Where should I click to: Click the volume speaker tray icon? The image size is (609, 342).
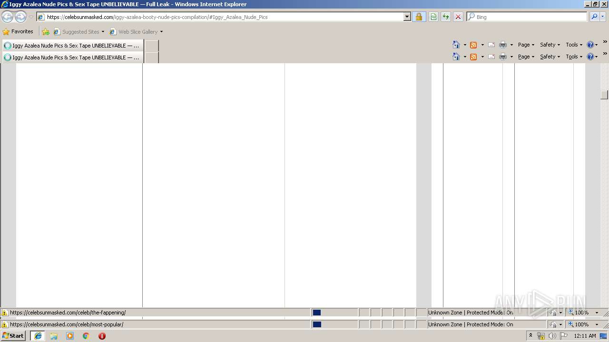pos(552,336)
